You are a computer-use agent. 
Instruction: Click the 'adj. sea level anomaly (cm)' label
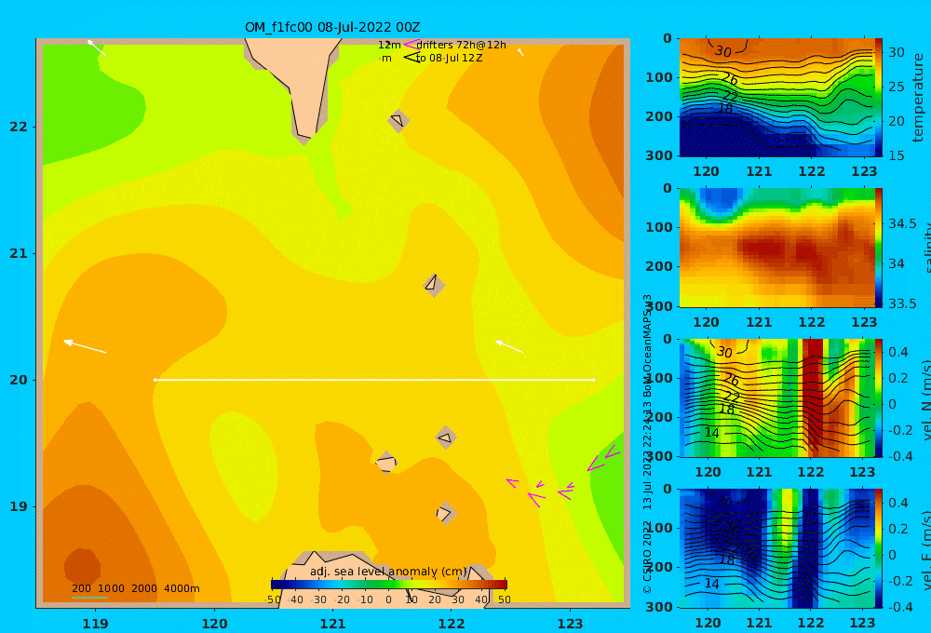[x=389, y=572]
